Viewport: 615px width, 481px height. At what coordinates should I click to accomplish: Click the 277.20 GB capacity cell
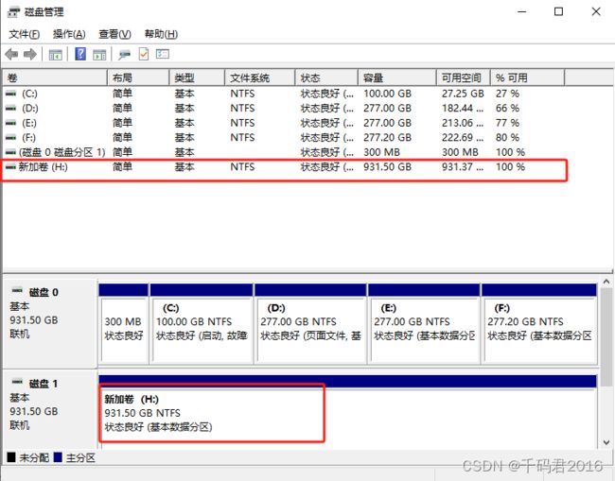coord(387,137)
